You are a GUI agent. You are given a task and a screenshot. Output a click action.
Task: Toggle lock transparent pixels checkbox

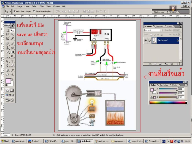click(151, 35)
